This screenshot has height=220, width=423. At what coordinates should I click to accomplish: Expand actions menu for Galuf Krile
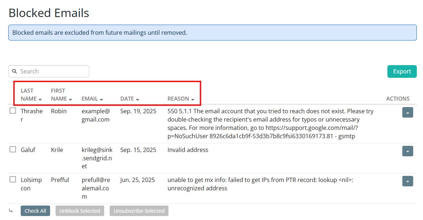click(x=407, y=151)
